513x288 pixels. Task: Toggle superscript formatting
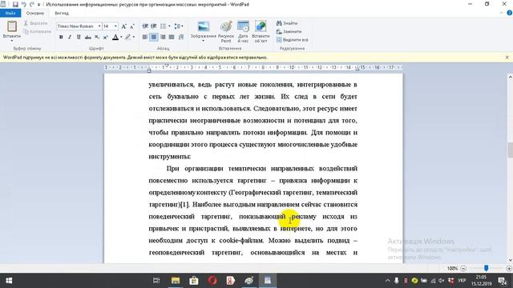(105, 38)
